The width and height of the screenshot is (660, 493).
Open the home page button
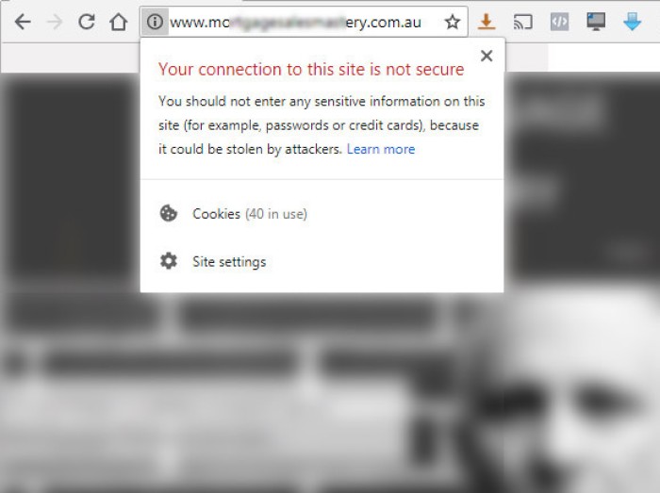point(118,22)
